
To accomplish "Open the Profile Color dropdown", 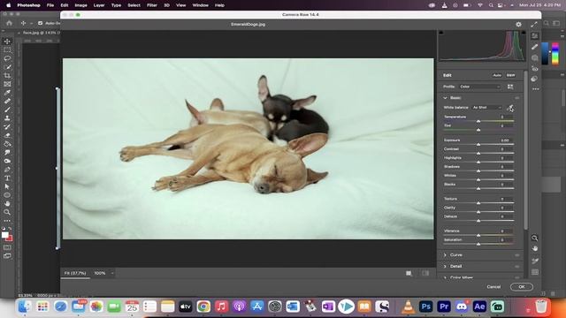I will click(x=479, y=87).
